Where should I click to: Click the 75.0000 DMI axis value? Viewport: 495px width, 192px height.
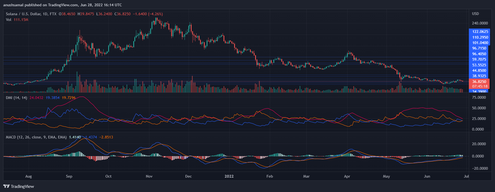tap(479, 97)
